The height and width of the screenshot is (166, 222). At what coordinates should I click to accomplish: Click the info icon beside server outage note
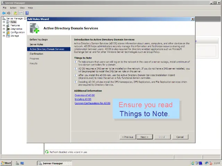click(x=76, y=62)
